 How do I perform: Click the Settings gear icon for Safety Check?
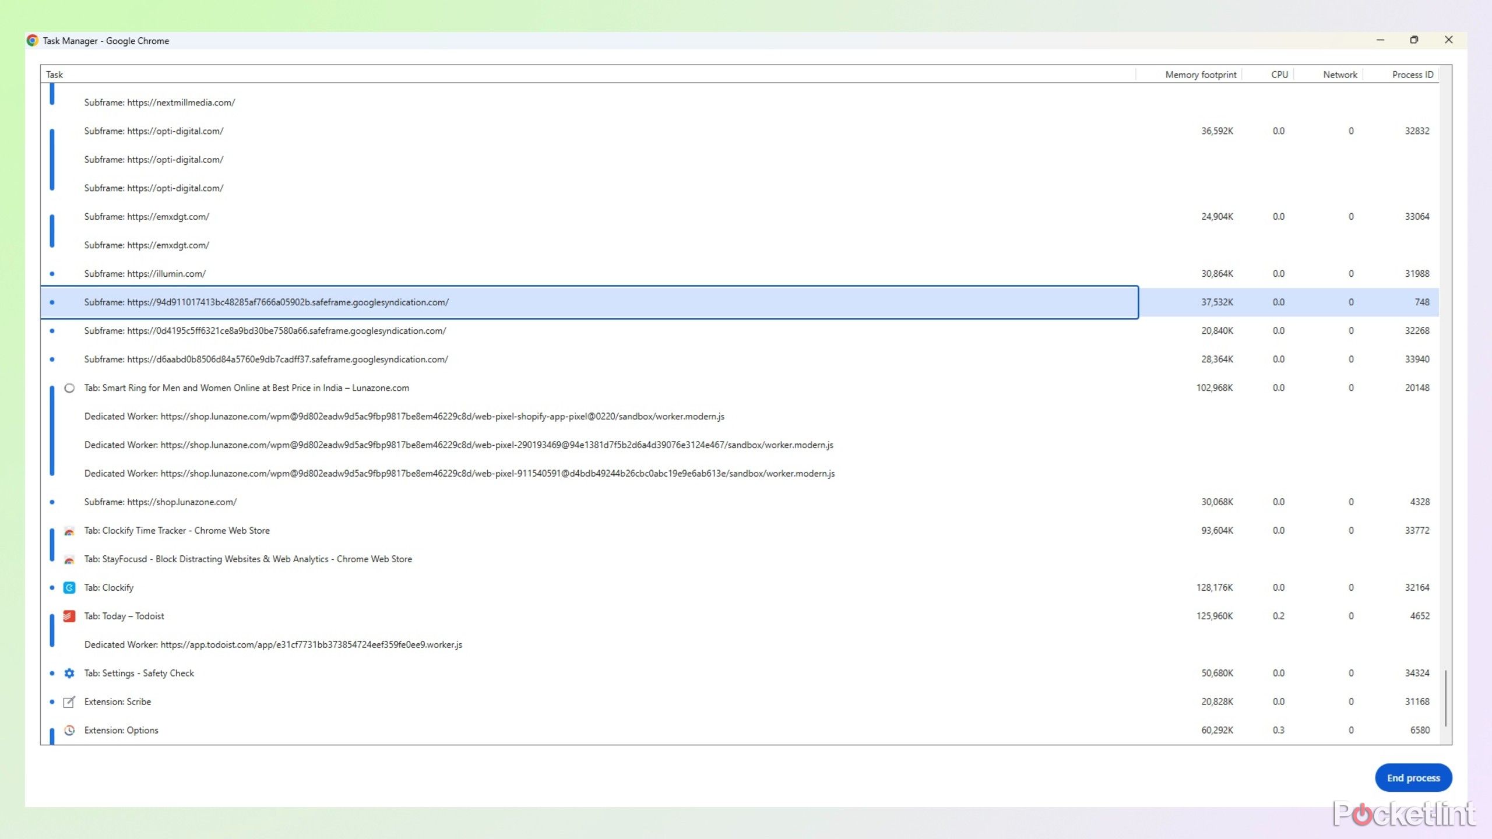click(x=69, y=673)
